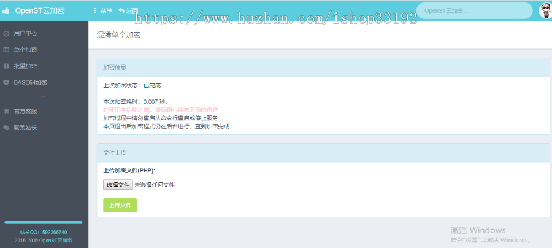
Task: Click the 未选择任何文件 text
Action: [155, 185]
